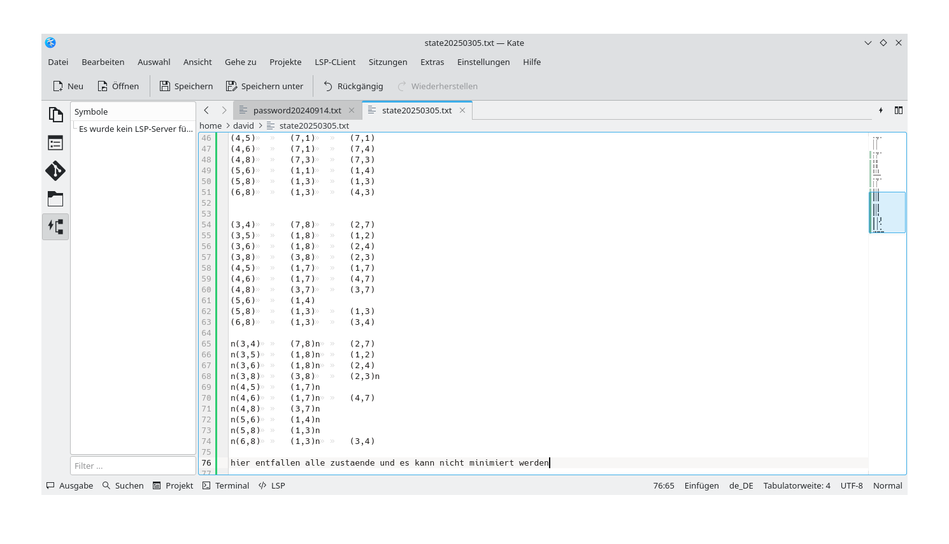Screen dimensions: 949x544
Task: Expand the home breadcrumb menu
Action: pos(210,125)
